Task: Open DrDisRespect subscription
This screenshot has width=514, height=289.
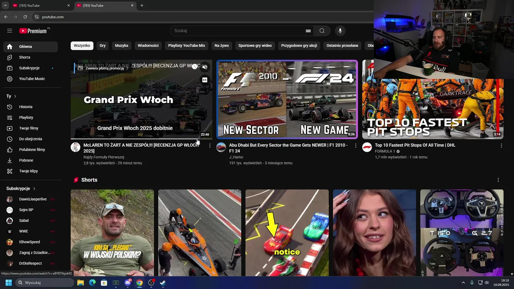Action: (31, 263)
